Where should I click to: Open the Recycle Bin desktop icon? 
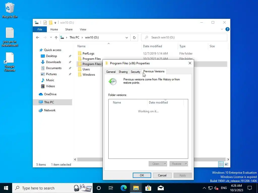coord(10,10)
